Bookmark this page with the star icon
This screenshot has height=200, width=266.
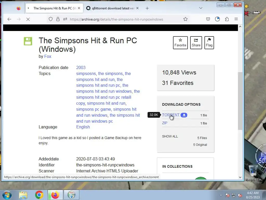tap(185, 19)
